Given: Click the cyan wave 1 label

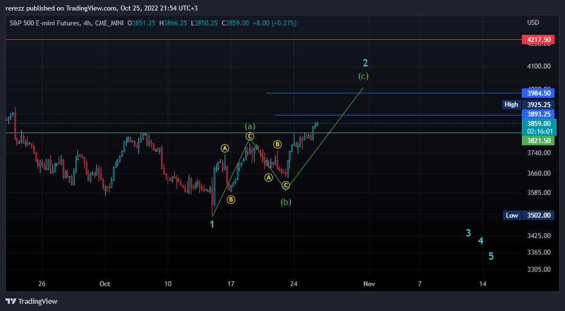Looking at the screenshot, I should click(x=212, y=224).
